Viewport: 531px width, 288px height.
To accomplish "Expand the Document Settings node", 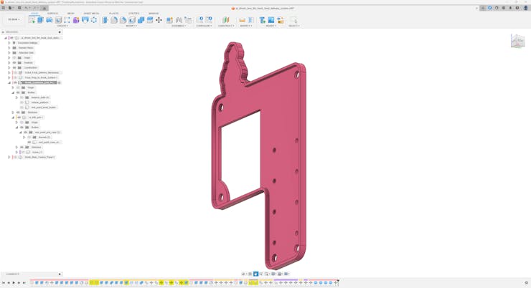I will [x=9, y=43].
